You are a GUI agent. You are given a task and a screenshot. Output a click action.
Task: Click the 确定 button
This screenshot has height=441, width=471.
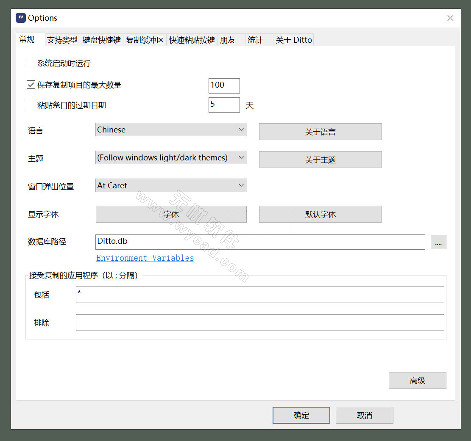click(x=301, y=415)
